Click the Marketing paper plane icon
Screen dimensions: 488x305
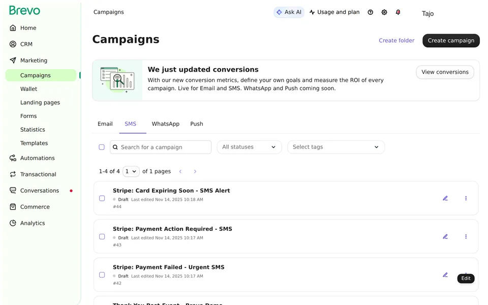(13, 60)
